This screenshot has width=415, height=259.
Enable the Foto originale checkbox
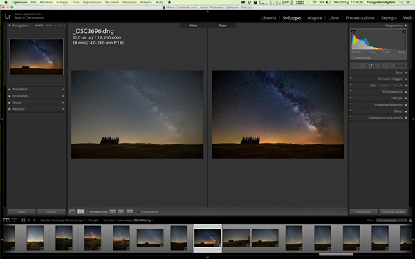[352, 57]
